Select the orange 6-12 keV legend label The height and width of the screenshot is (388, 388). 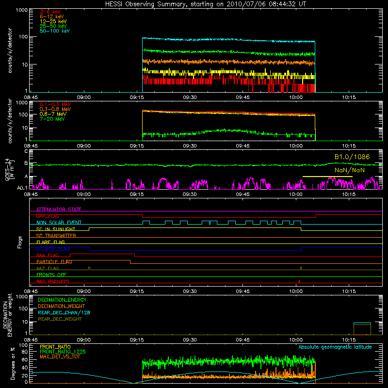click(52, 16)
